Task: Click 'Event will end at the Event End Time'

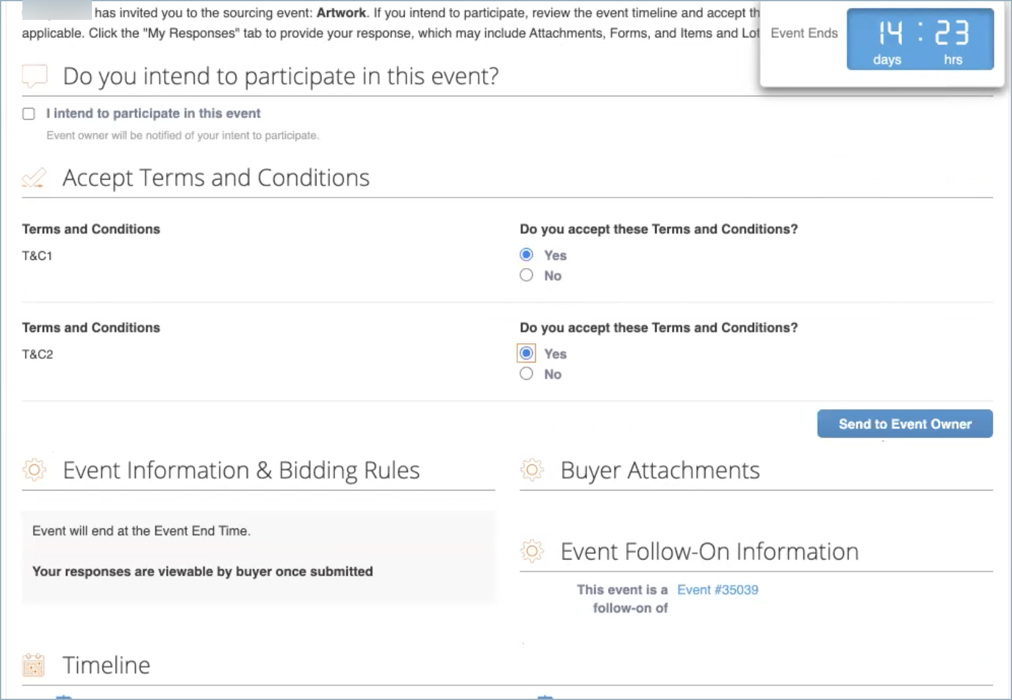Action: pos(142,531)
